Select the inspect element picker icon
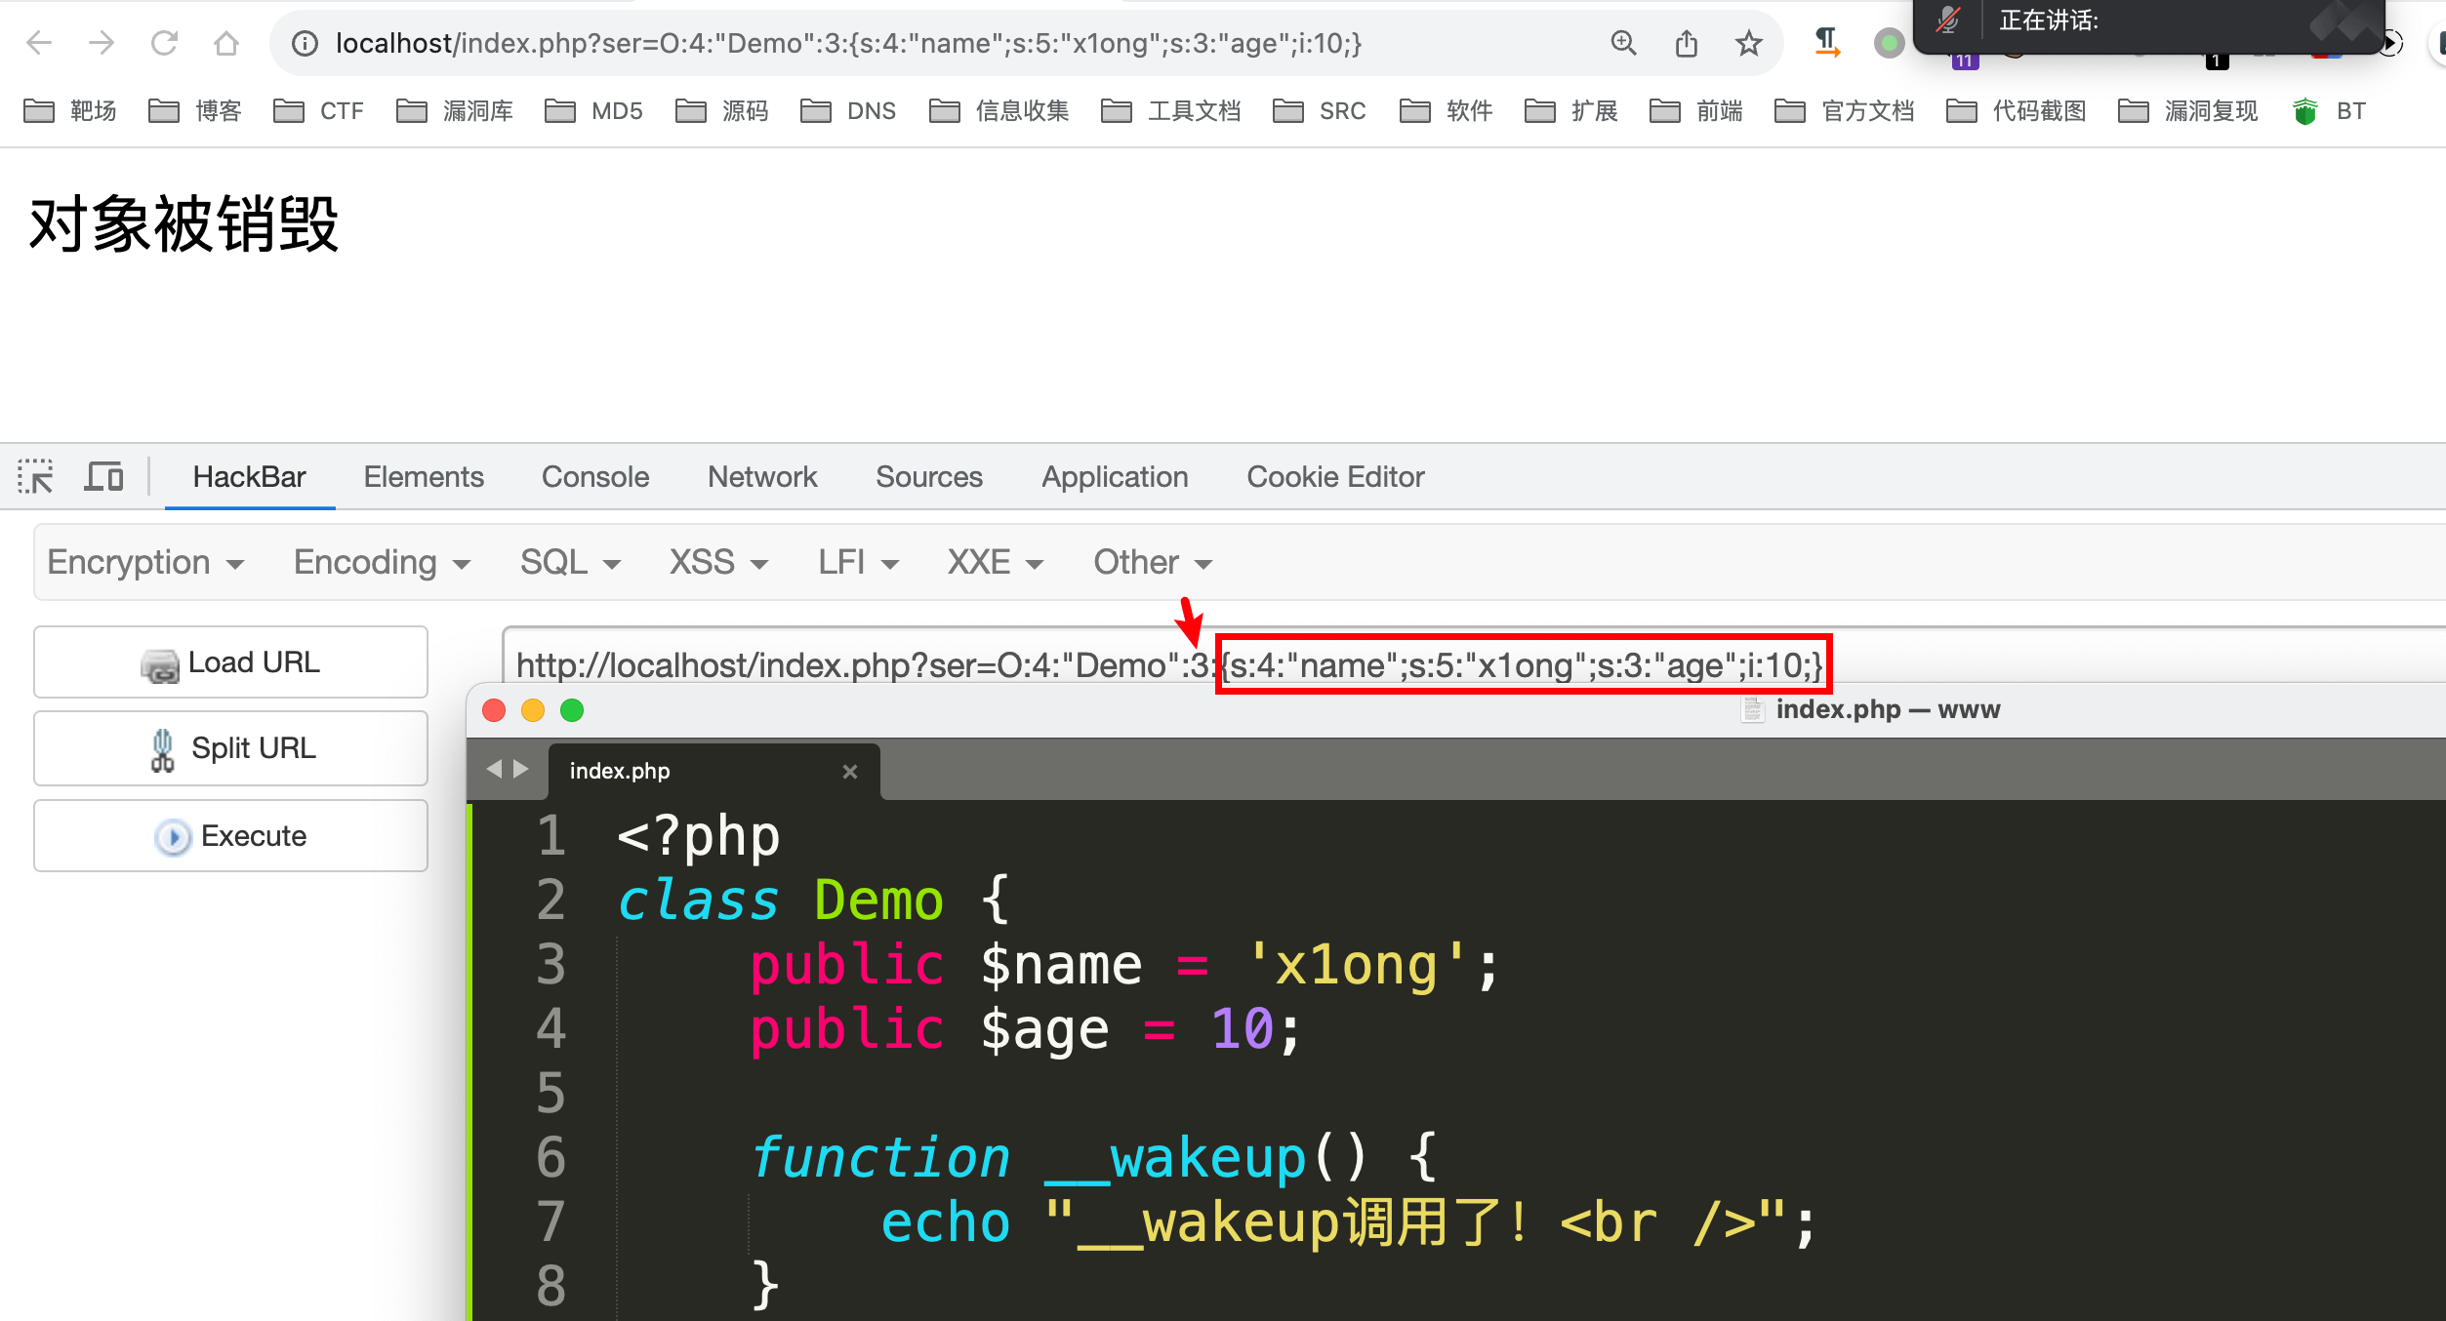Screen dimensions: 2446x1321 click(36, 477)
